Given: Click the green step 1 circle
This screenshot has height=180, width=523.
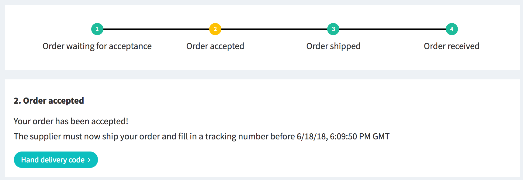Looking at the screenshot, I should (x=97, y=29).
